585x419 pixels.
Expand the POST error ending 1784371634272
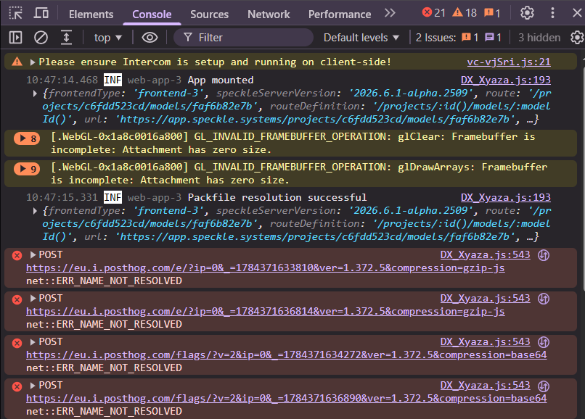(x=33, y=341)
